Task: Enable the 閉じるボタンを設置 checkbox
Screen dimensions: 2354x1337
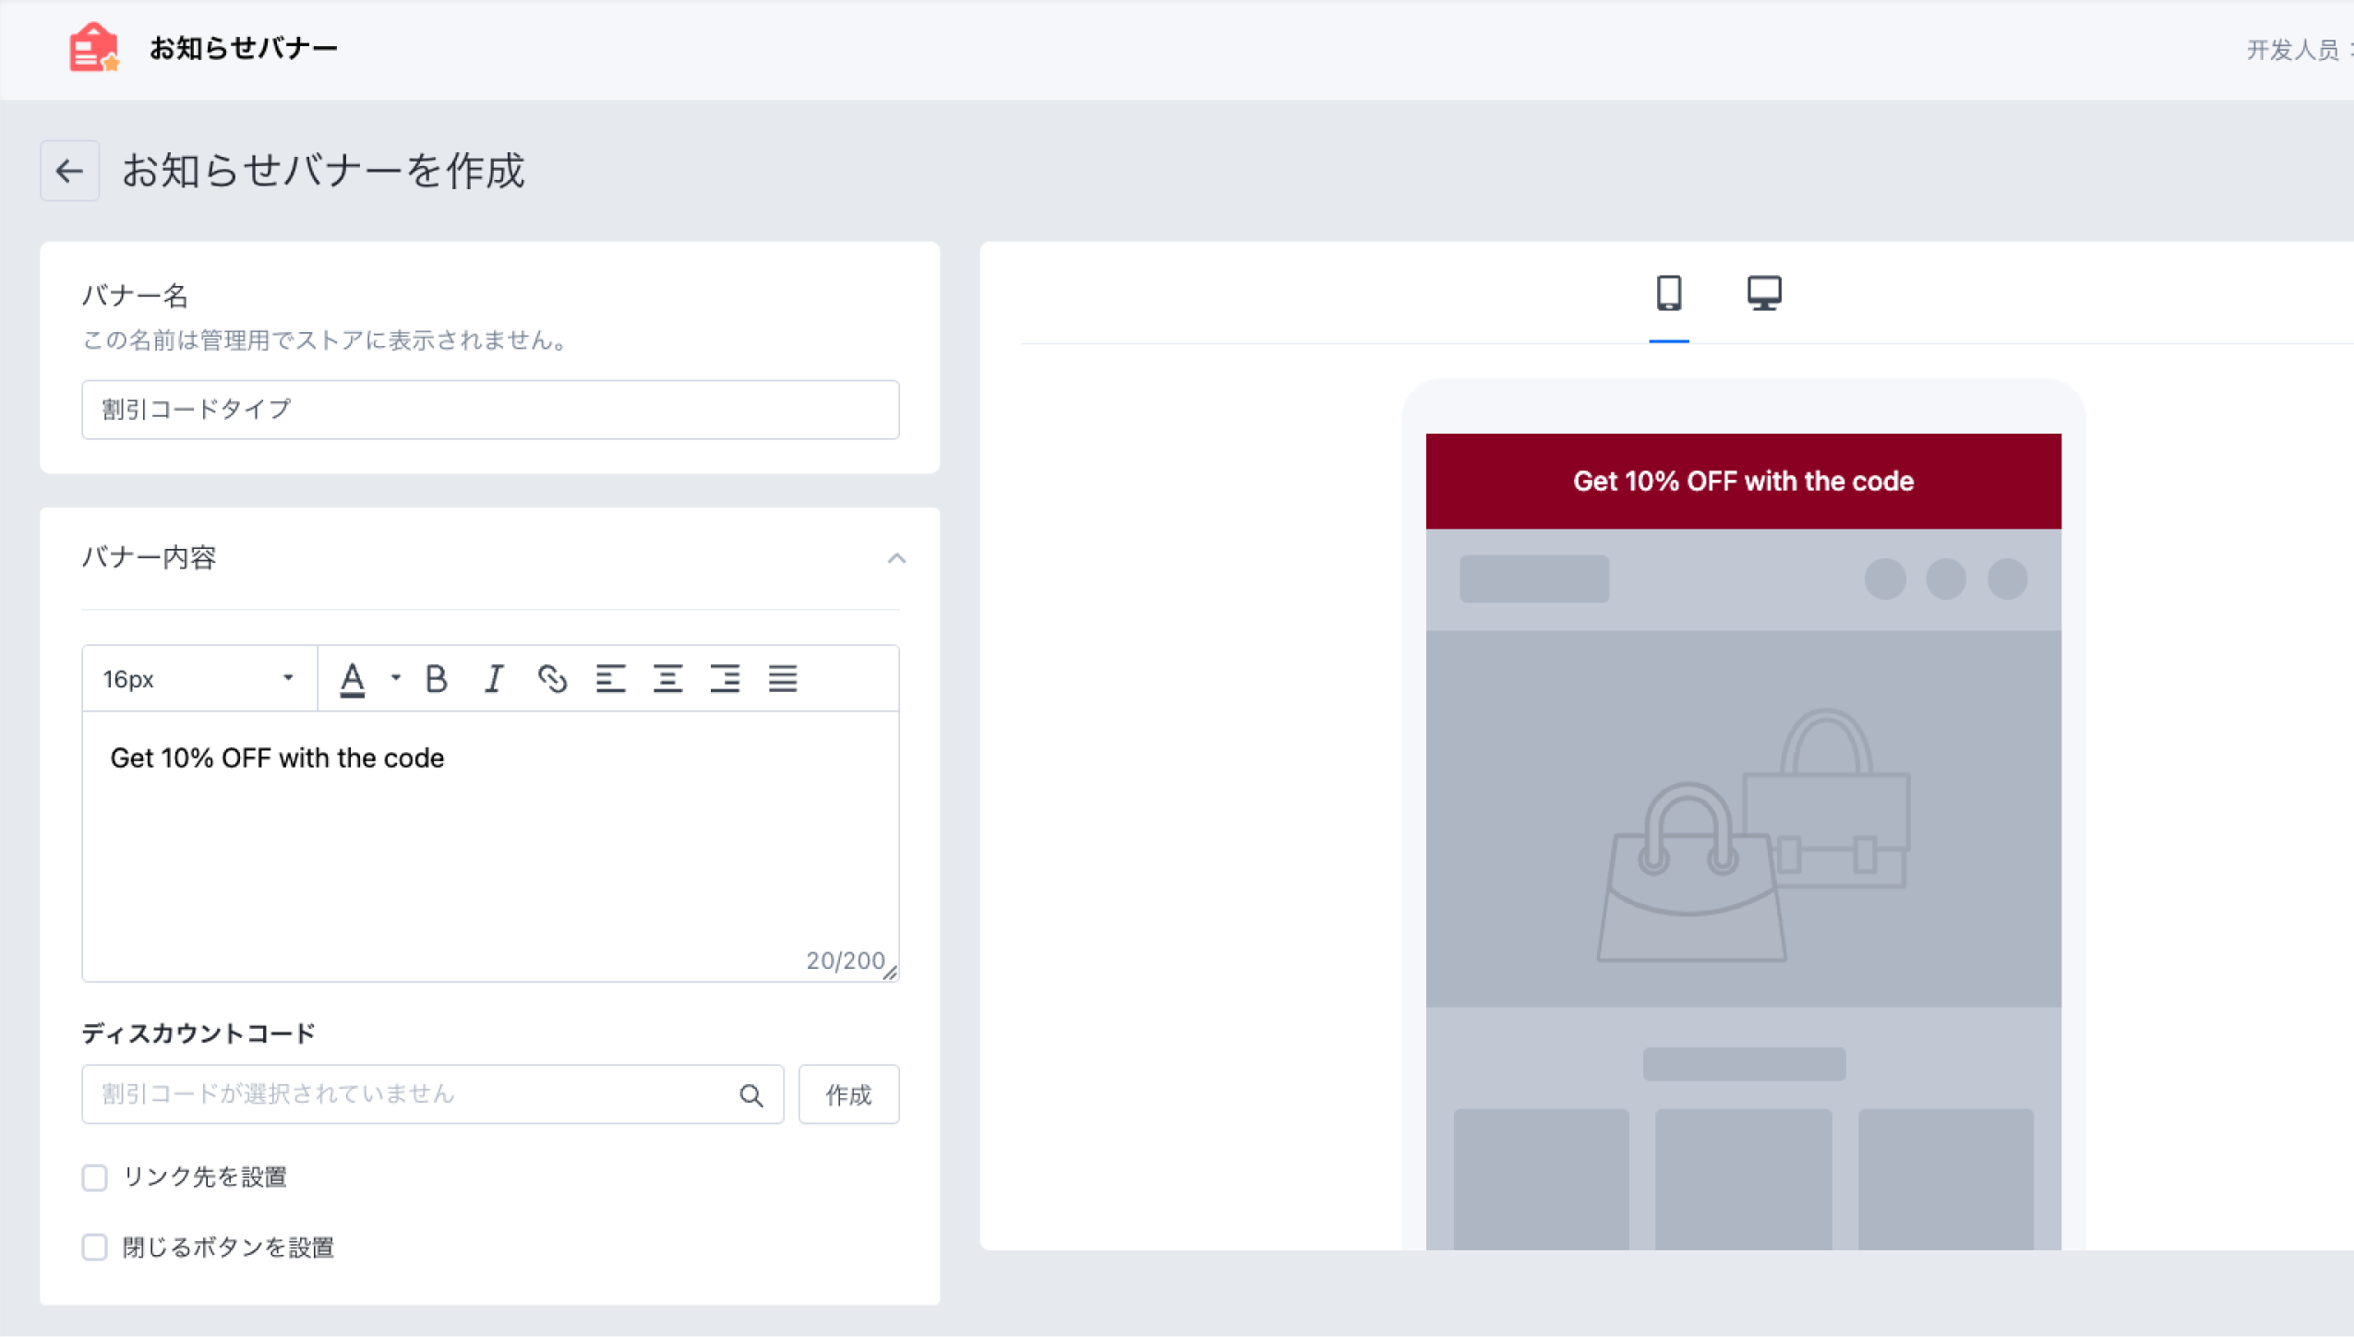Action: [94, 1247]
